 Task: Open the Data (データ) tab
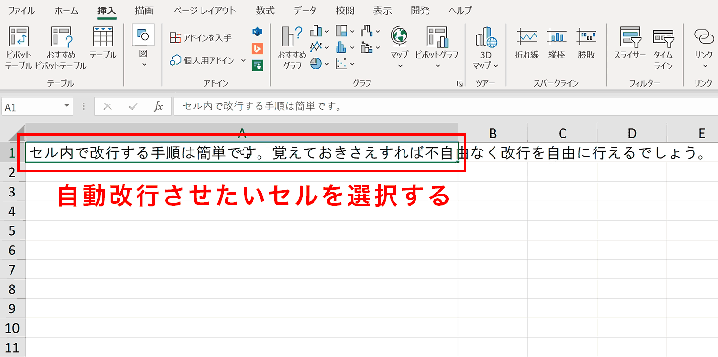[305, 11]
